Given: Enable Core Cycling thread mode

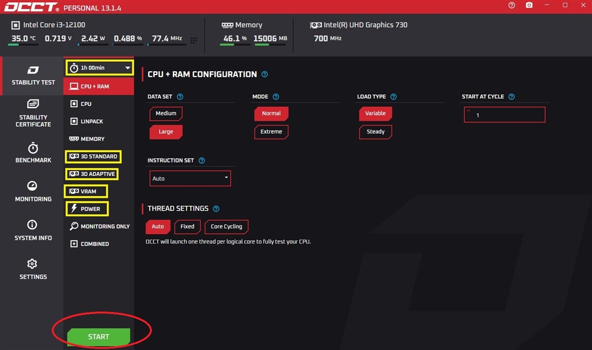Looking at the screenshot, I should pyautogui.click(x=227, y=227).
